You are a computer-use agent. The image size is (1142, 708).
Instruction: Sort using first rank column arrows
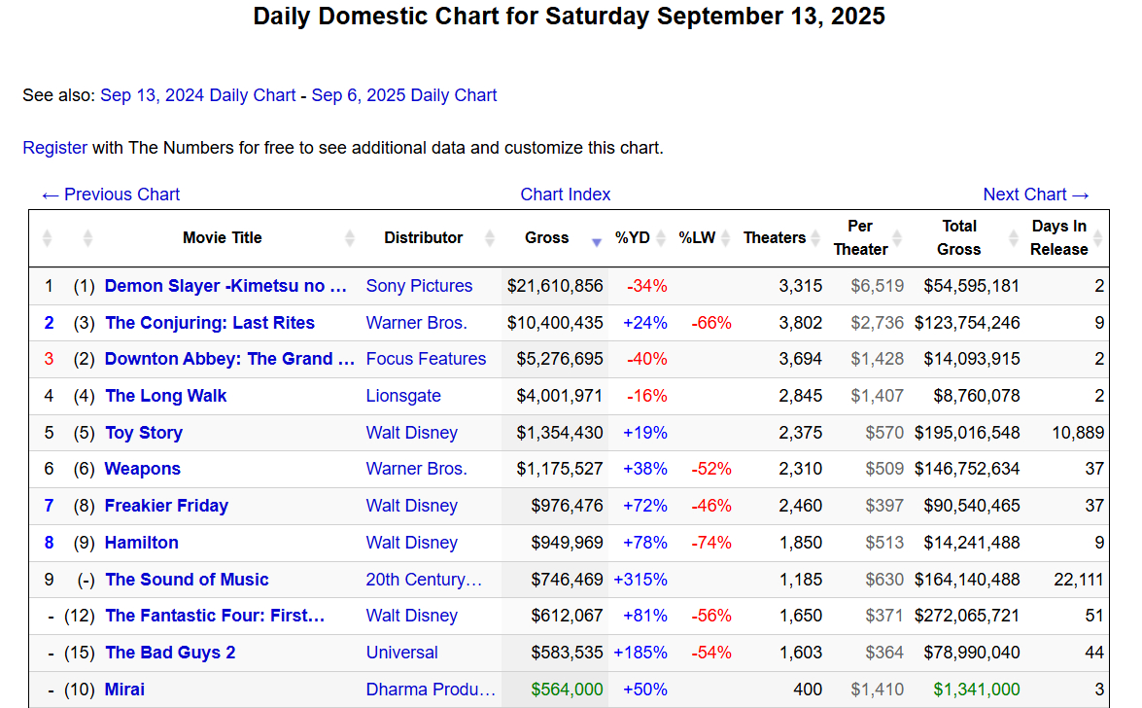[48, 238]
